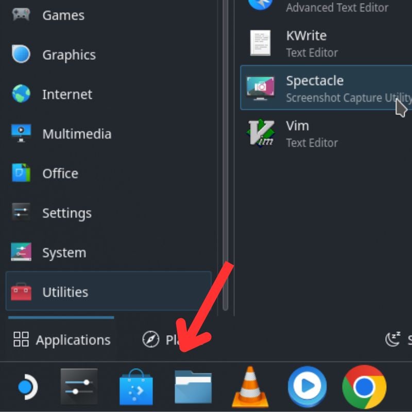Launch KWrite text editor
The width and height of the screenshot is (412, 412).
[x=326, y=43]
